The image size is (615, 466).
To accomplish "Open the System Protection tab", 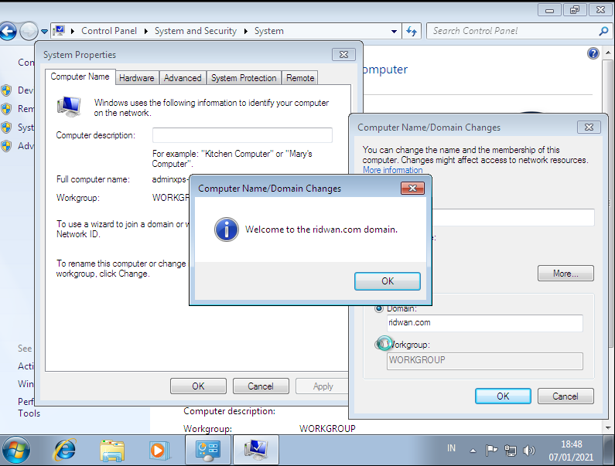I will tap(244, 78).
